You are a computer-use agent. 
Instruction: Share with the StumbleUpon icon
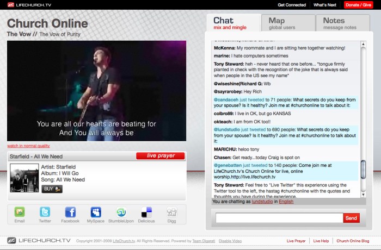[121, 212]
